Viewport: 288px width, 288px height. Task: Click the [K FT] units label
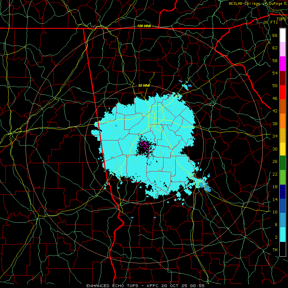pyautogui.click(x=270, y=22)
